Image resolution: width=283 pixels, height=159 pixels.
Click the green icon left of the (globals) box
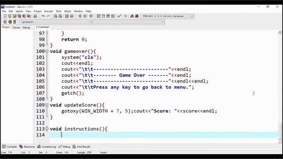10,22
